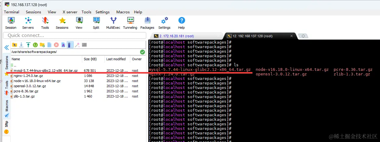
Task: Click pcre-8.36.tar.gz in terminal output
Action: tap(353, 70)
